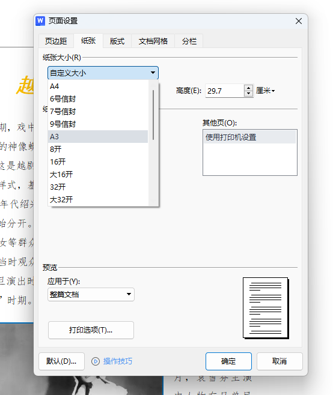Choose A4 in the paper size list

click(x=98, y=86)
